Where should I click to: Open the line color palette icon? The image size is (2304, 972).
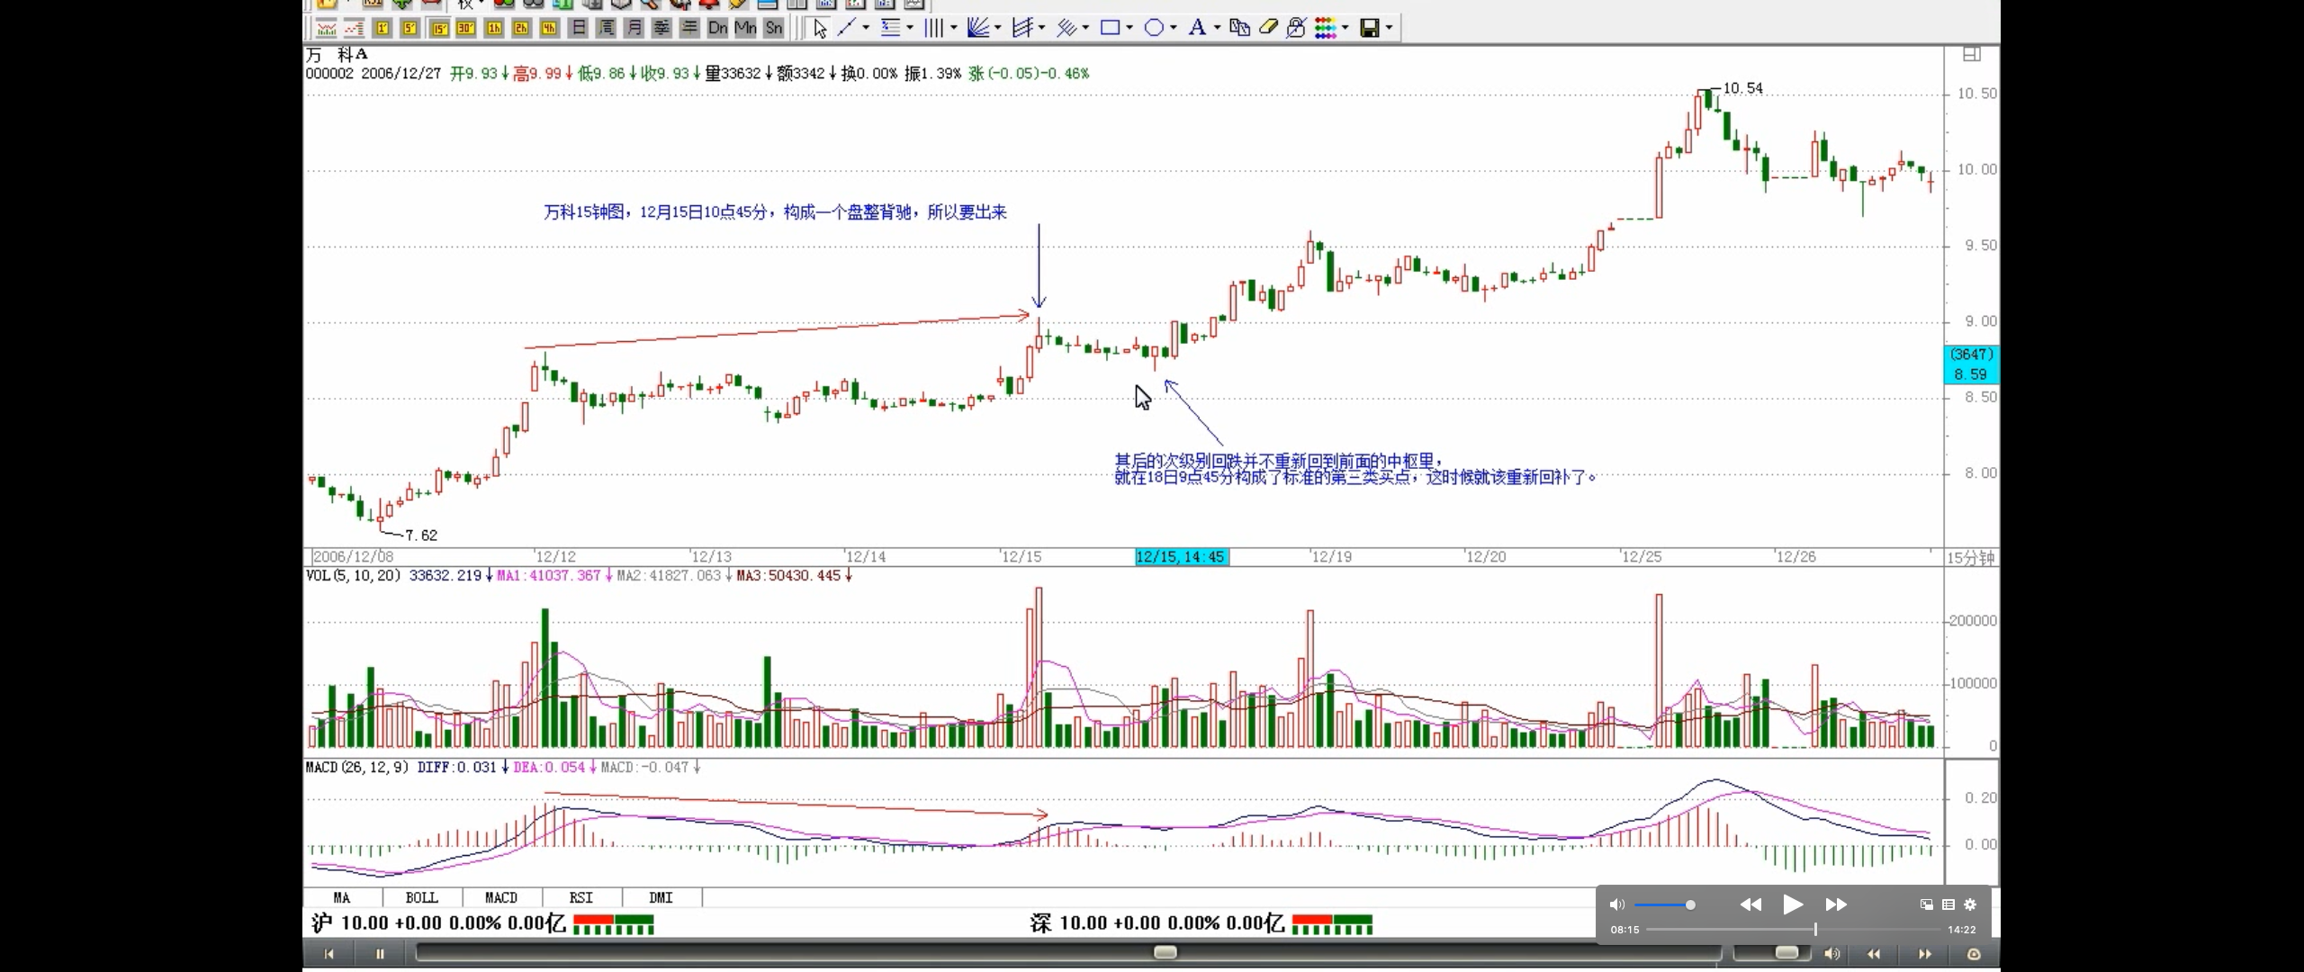pyautogui.click(x=1325, y=28)
